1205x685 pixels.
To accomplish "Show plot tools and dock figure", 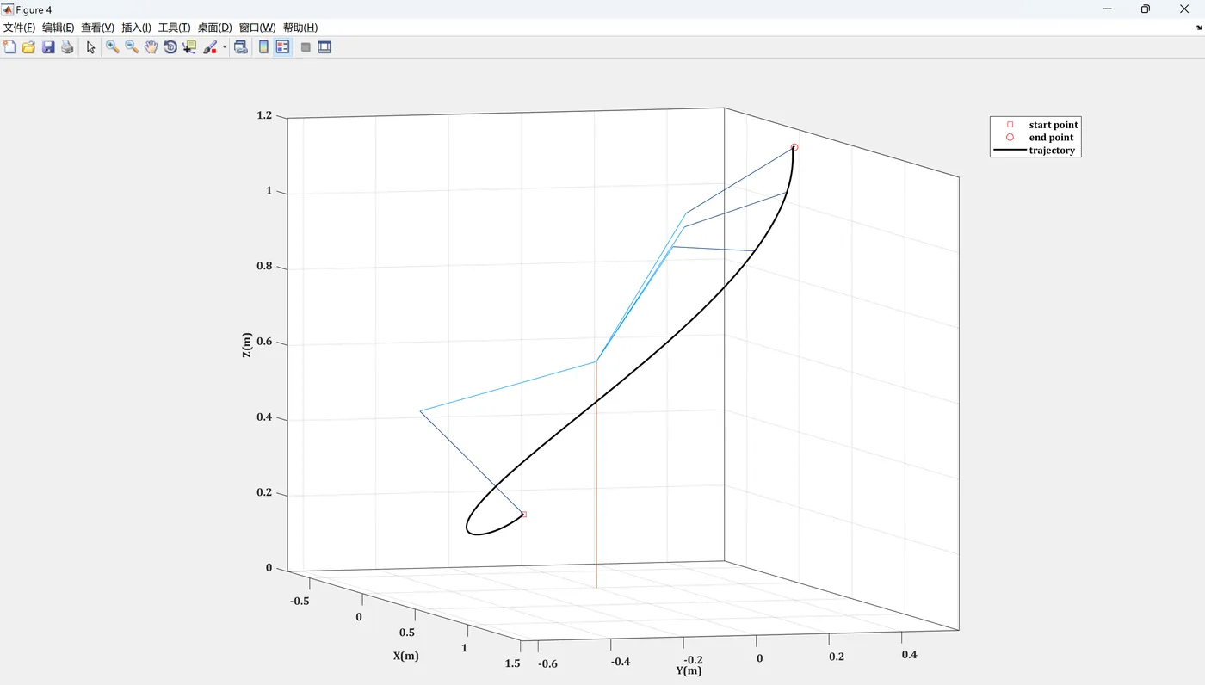I will (324, 47).
